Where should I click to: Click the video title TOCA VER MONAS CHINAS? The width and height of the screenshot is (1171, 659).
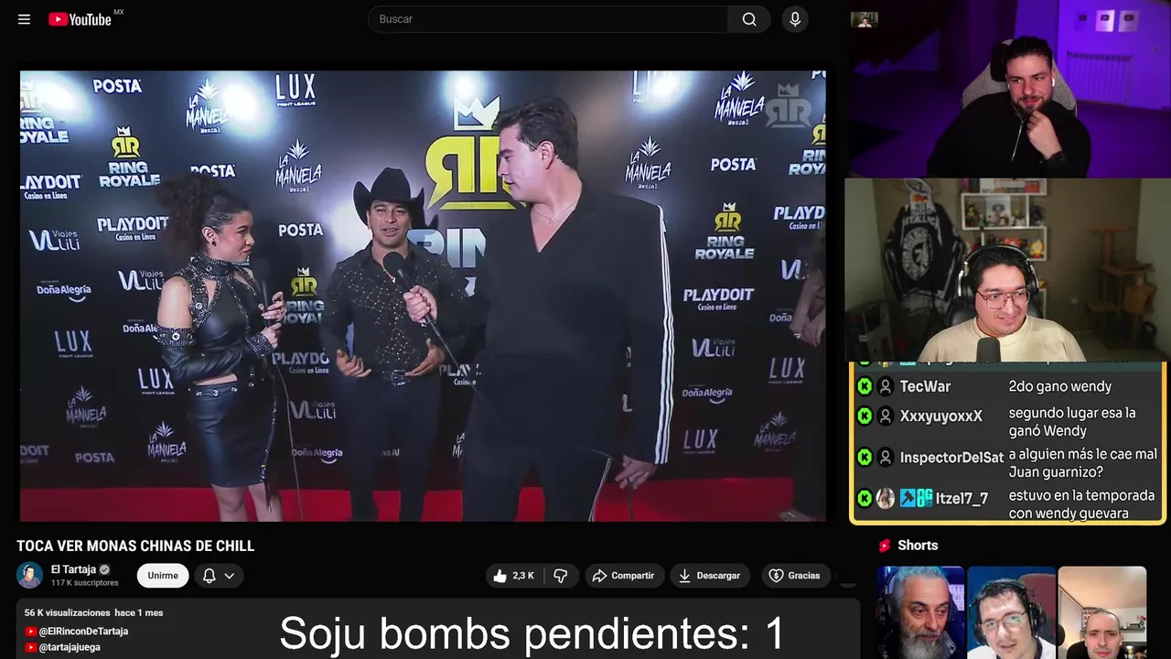[x=135, y=546]
